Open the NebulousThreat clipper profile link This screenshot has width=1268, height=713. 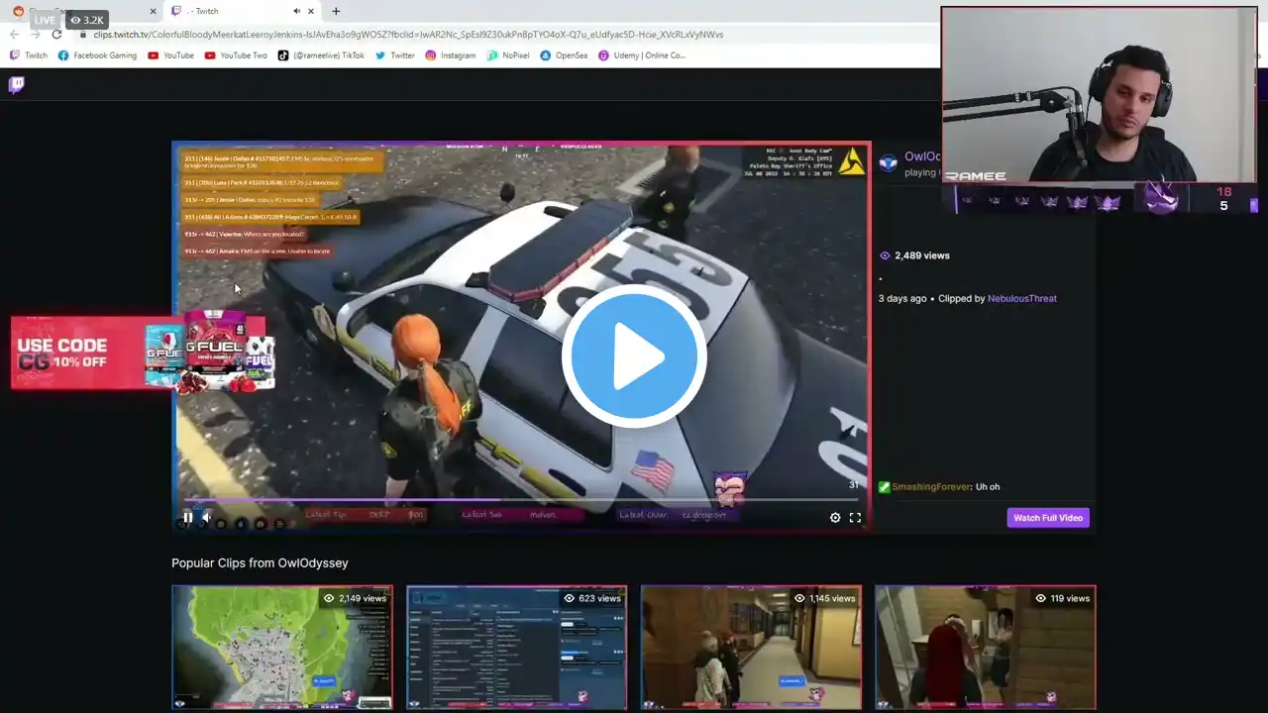pyautogui.click(x=1021, y=298)
